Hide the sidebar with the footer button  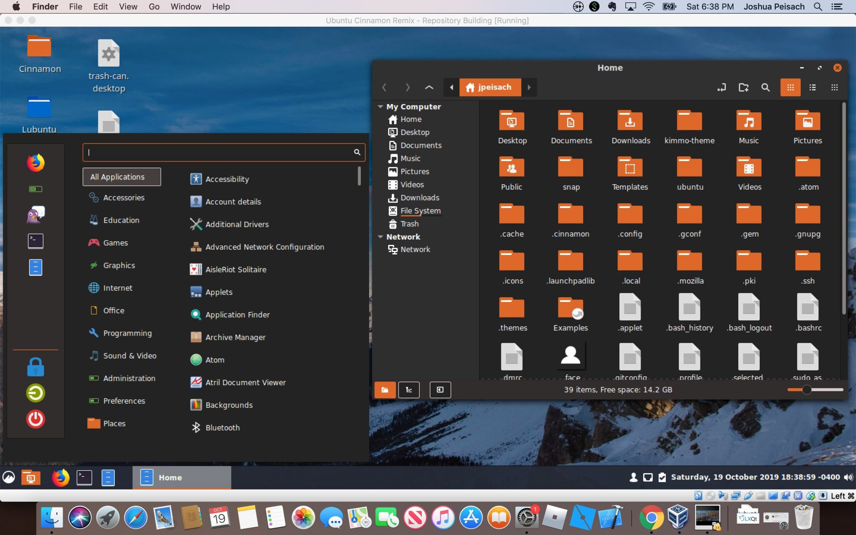440,390
